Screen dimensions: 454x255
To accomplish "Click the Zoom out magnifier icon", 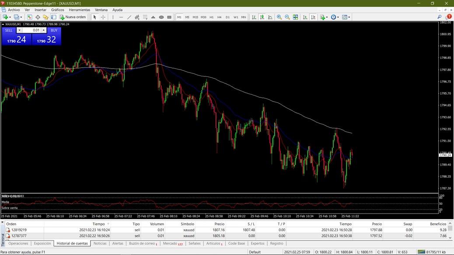I will tap(287, 17).
